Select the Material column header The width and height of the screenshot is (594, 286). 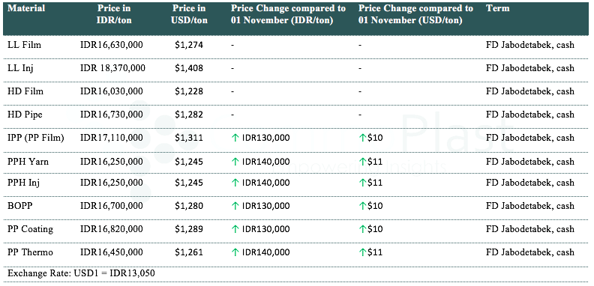(x=26, y=8)
